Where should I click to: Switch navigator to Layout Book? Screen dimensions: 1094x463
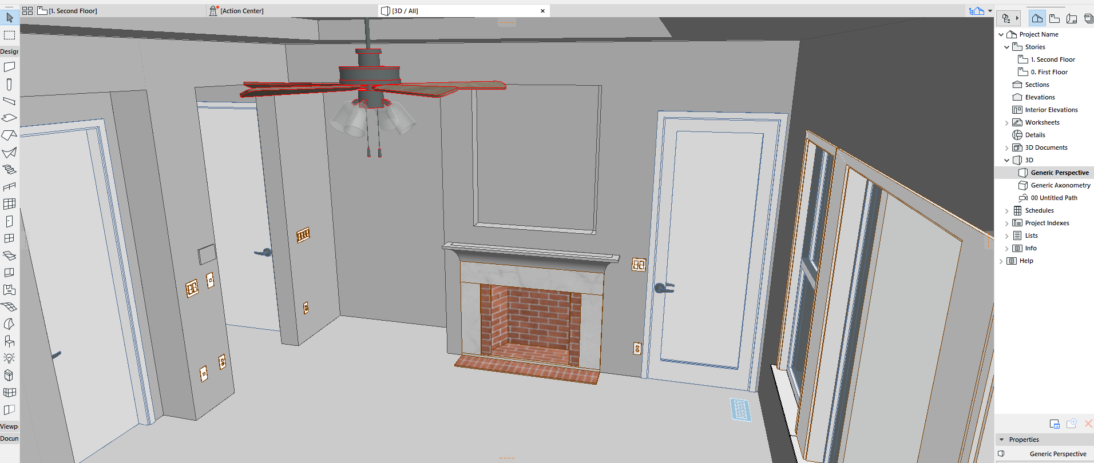click(1072, 18)
